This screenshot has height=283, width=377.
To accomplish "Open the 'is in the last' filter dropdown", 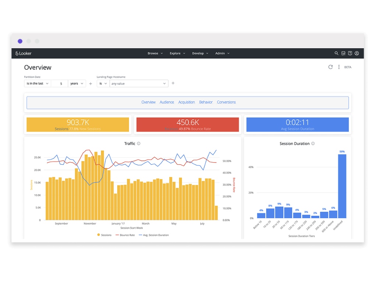I will tap(37, 83).
